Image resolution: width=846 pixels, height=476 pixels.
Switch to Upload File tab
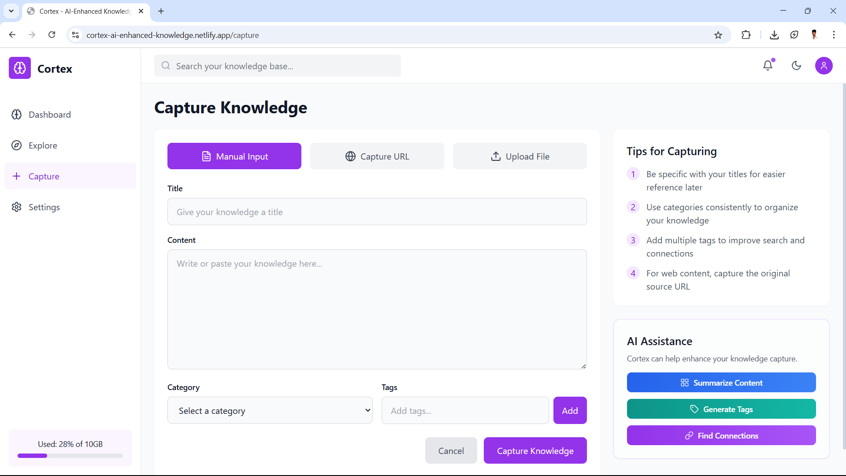tap(519, 156)
